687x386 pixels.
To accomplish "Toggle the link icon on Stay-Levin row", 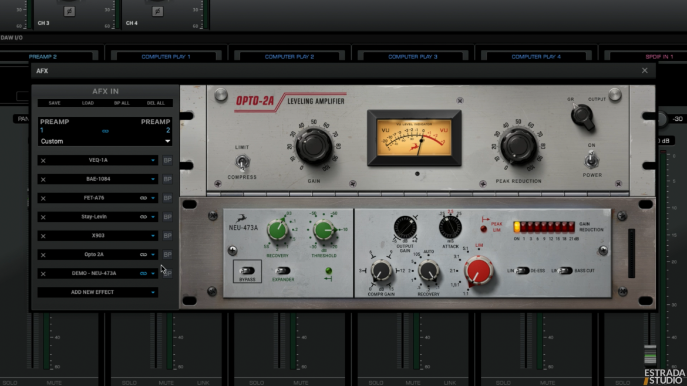I will coord(143,217).
